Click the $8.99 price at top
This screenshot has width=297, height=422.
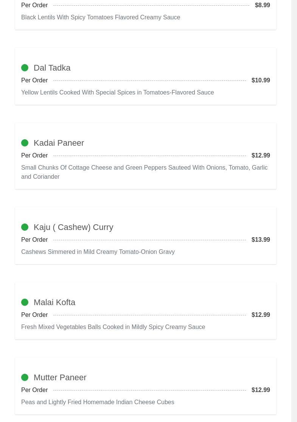coord(262,5)
